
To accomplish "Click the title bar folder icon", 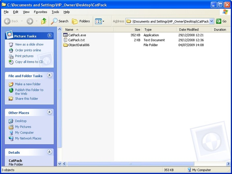I will click(x=4, y=5).
